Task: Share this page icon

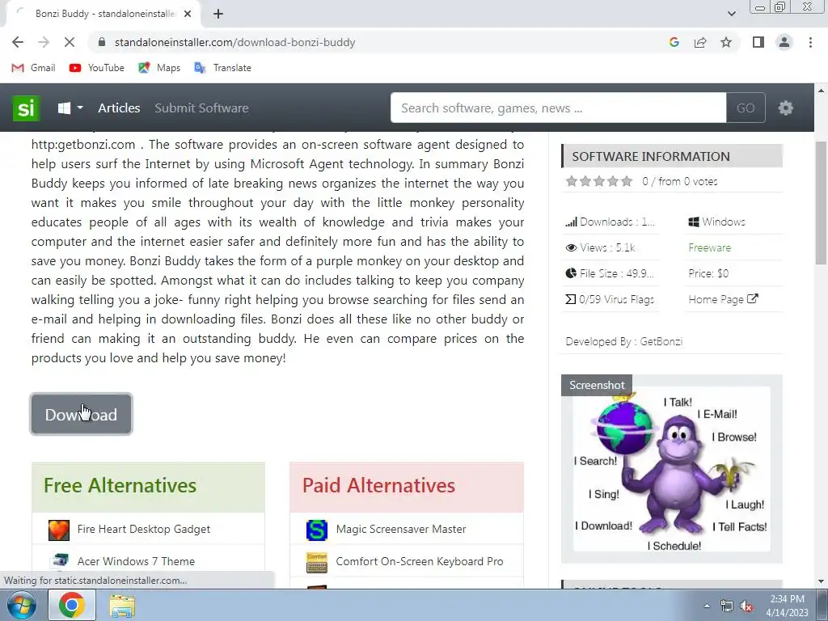Action: 700,42
